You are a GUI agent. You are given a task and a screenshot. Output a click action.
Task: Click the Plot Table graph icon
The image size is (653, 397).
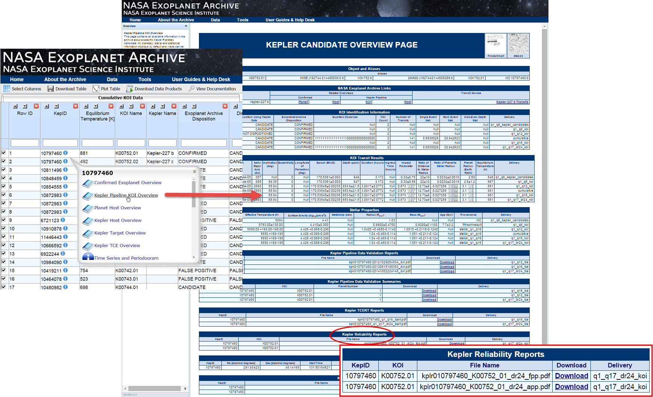96,88
